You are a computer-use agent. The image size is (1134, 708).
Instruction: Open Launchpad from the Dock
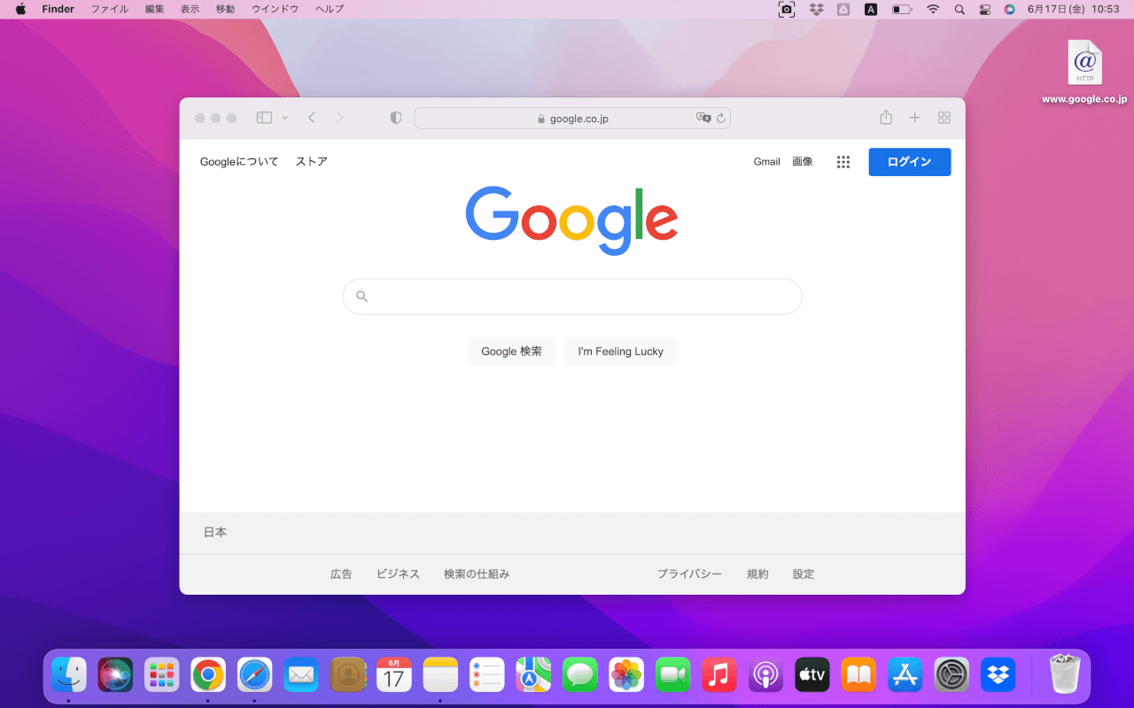(161, 675)
